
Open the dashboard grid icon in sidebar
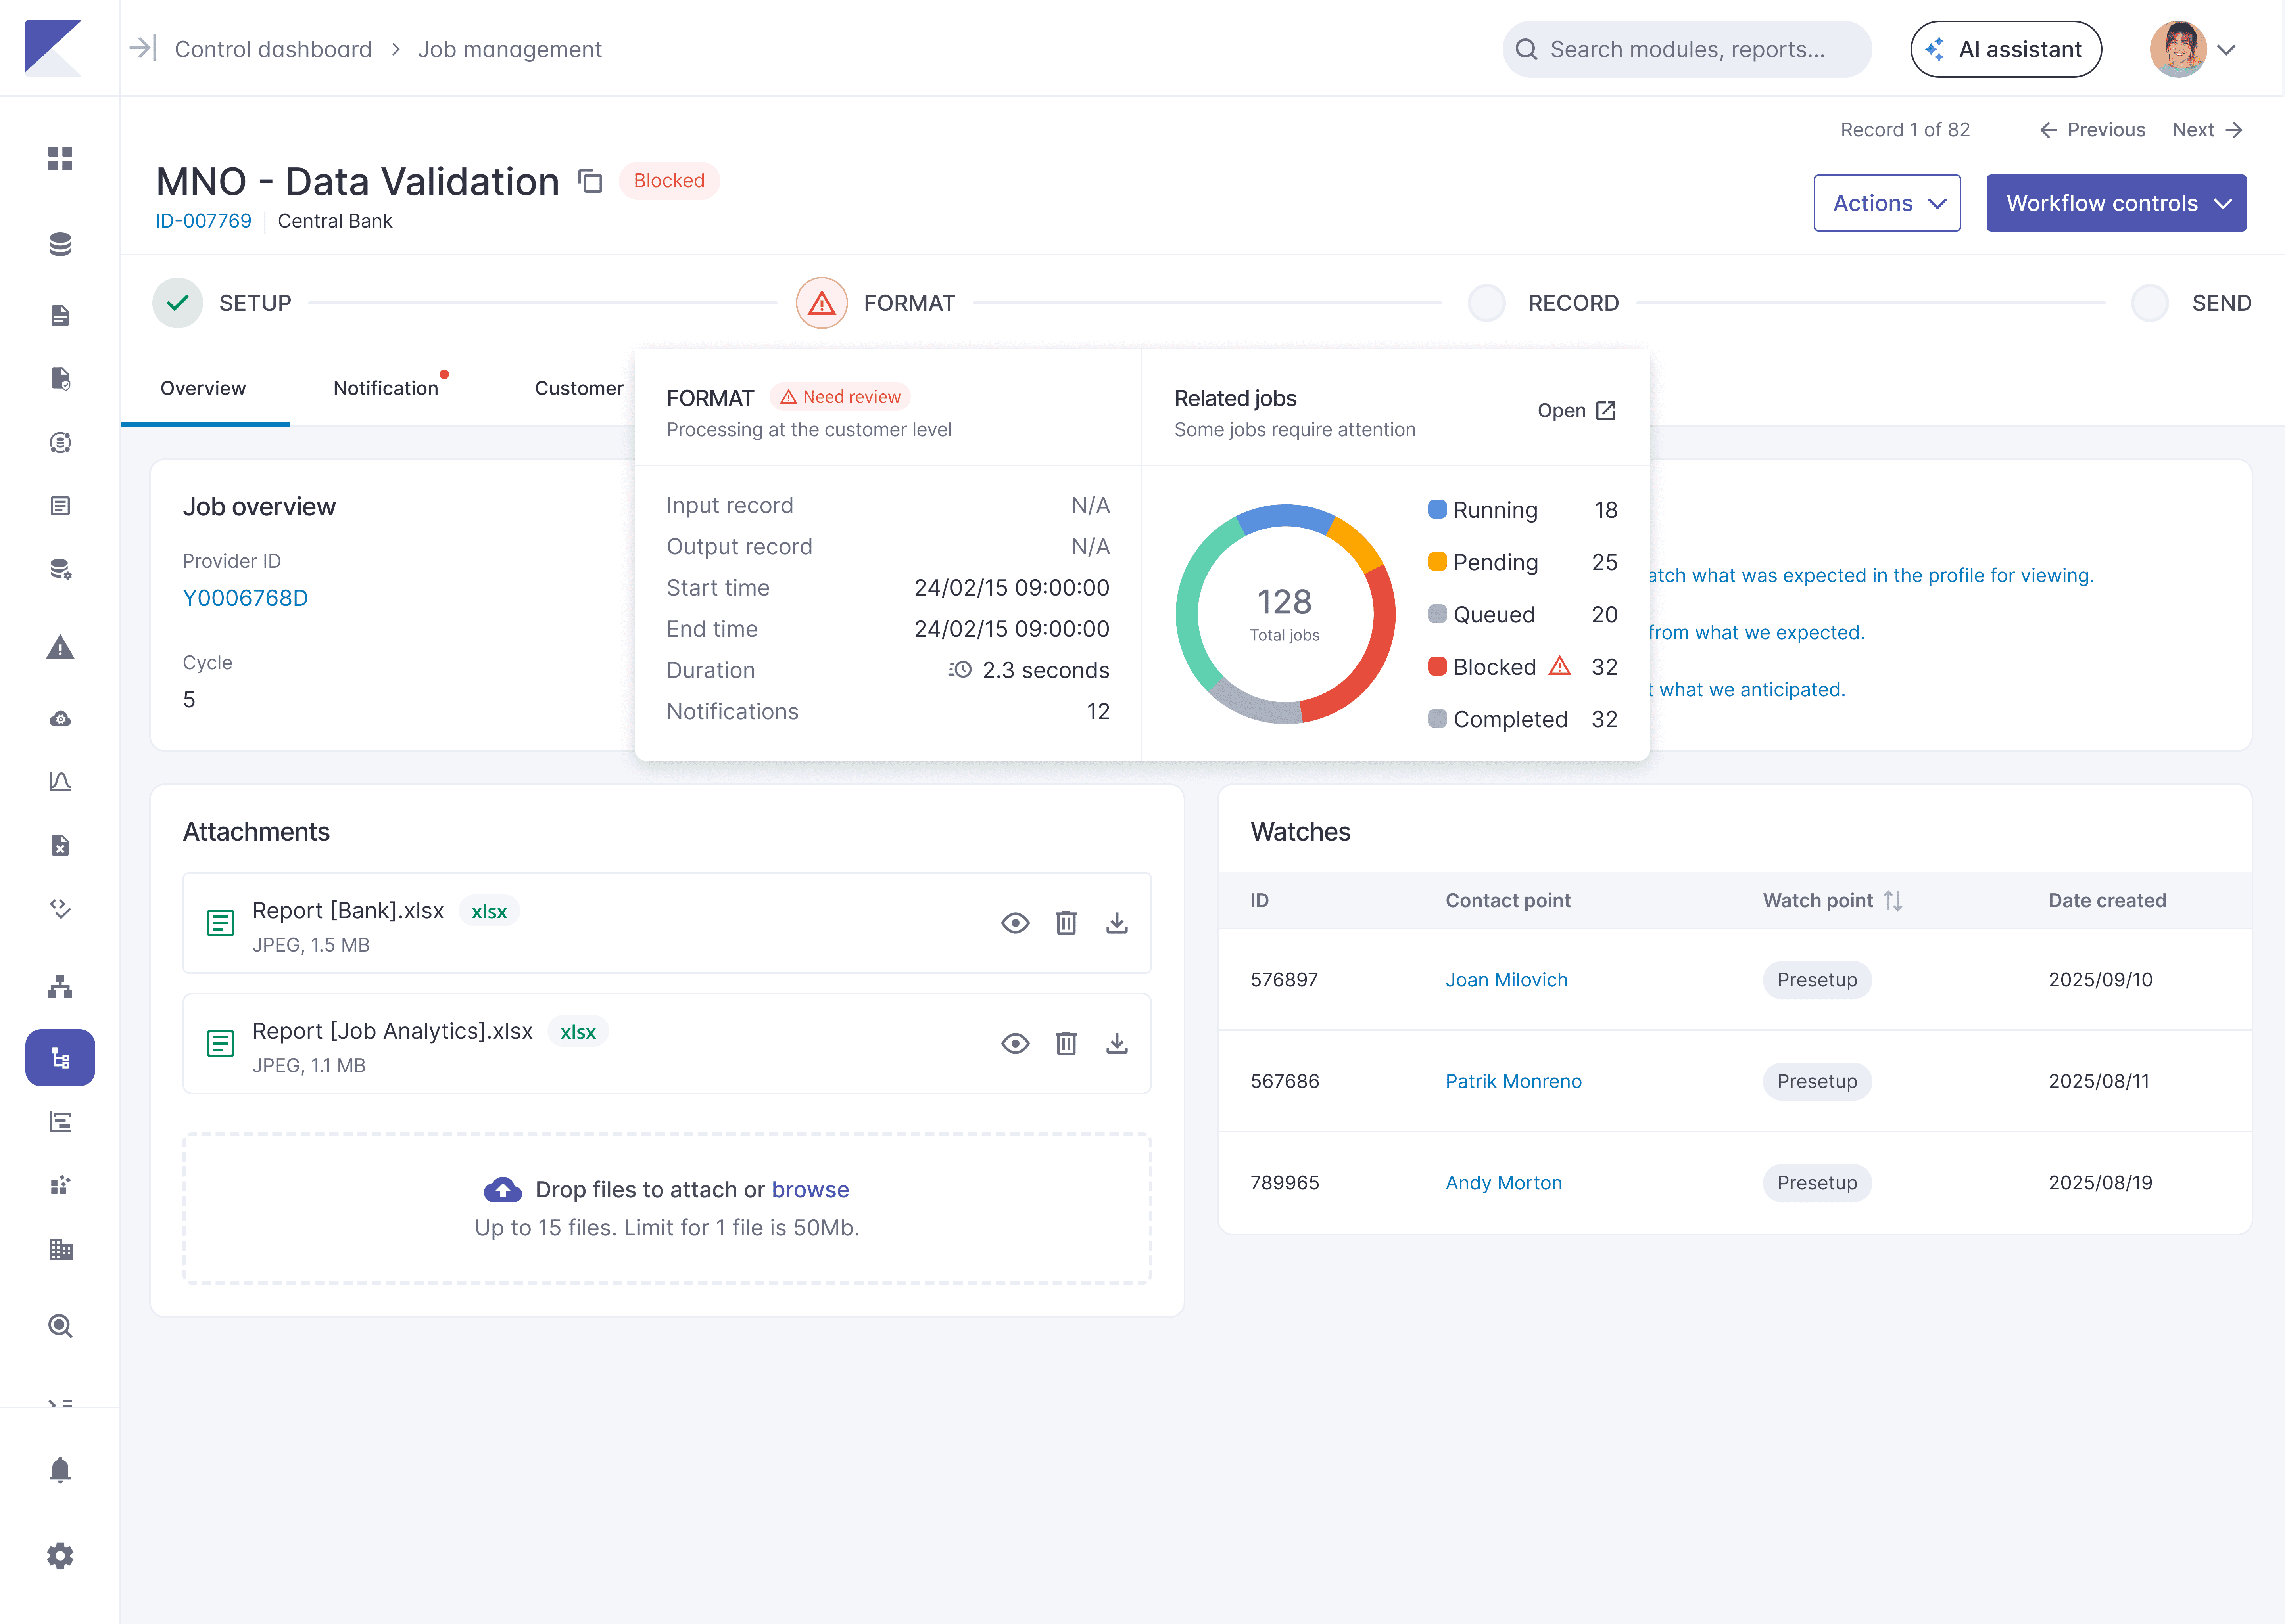[60, 158]
